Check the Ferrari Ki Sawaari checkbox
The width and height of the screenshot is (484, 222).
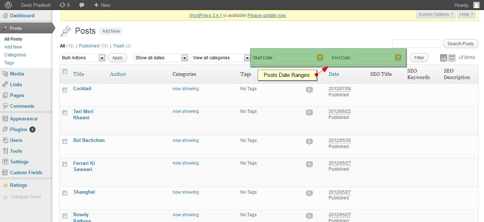pyautogui.click(x=65, y=165)
